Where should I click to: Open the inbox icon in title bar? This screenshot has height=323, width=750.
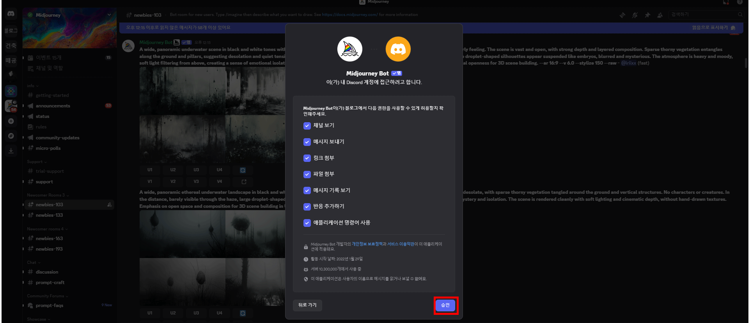click(x=726, y=2)
